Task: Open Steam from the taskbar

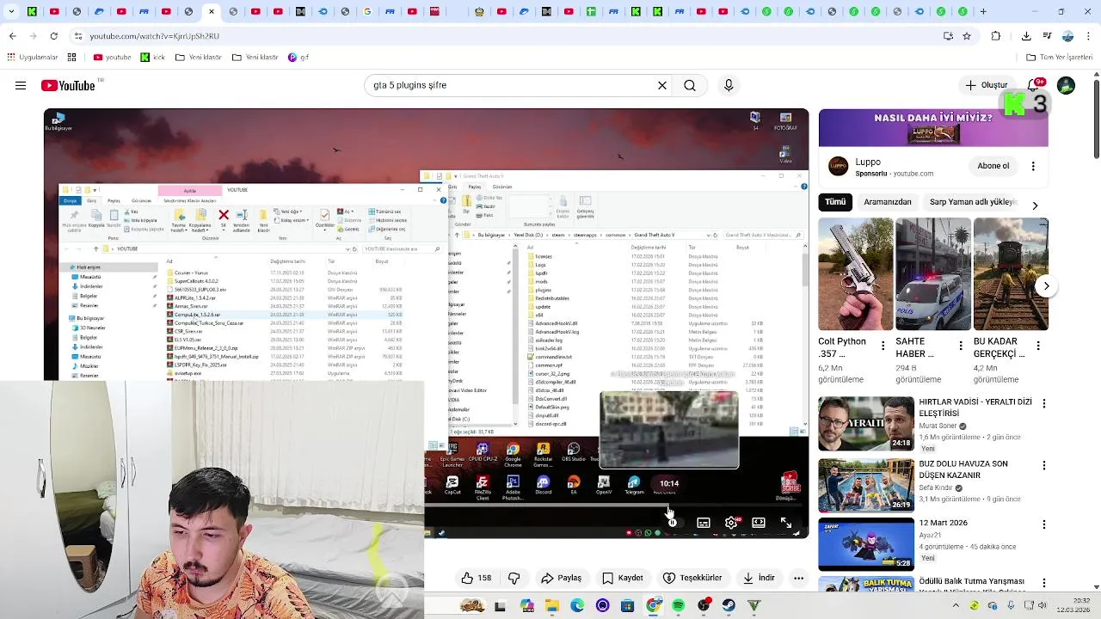Action: tap(729, 606)
